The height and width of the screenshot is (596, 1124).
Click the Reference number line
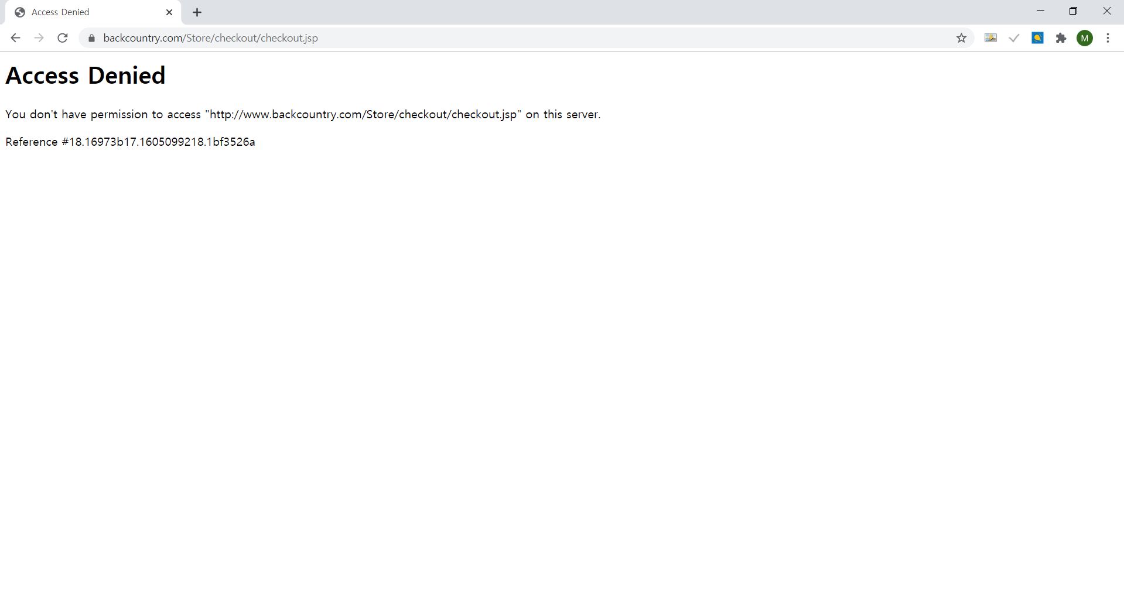(x=130, y=142)
